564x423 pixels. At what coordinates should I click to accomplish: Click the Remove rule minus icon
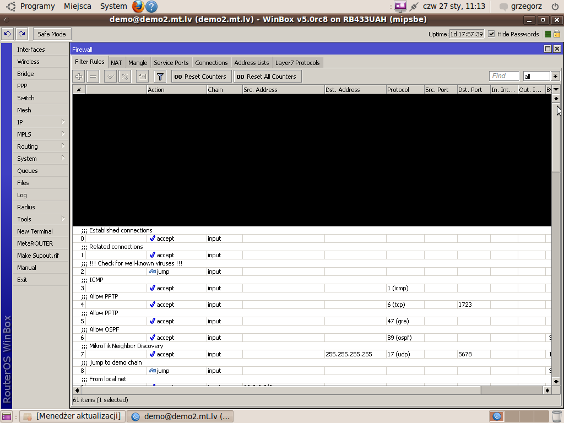point(93,77)
